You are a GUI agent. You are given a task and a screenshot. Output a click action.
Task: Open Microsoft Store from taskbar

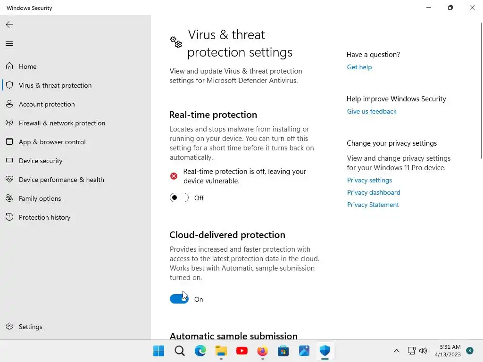point(283,351)
